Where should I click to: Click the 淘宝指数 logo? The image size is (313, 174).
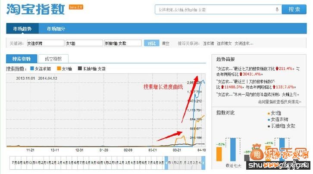35,9
